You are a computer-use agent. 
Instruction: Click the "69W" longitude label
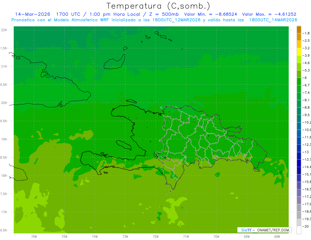pos(247,237)
